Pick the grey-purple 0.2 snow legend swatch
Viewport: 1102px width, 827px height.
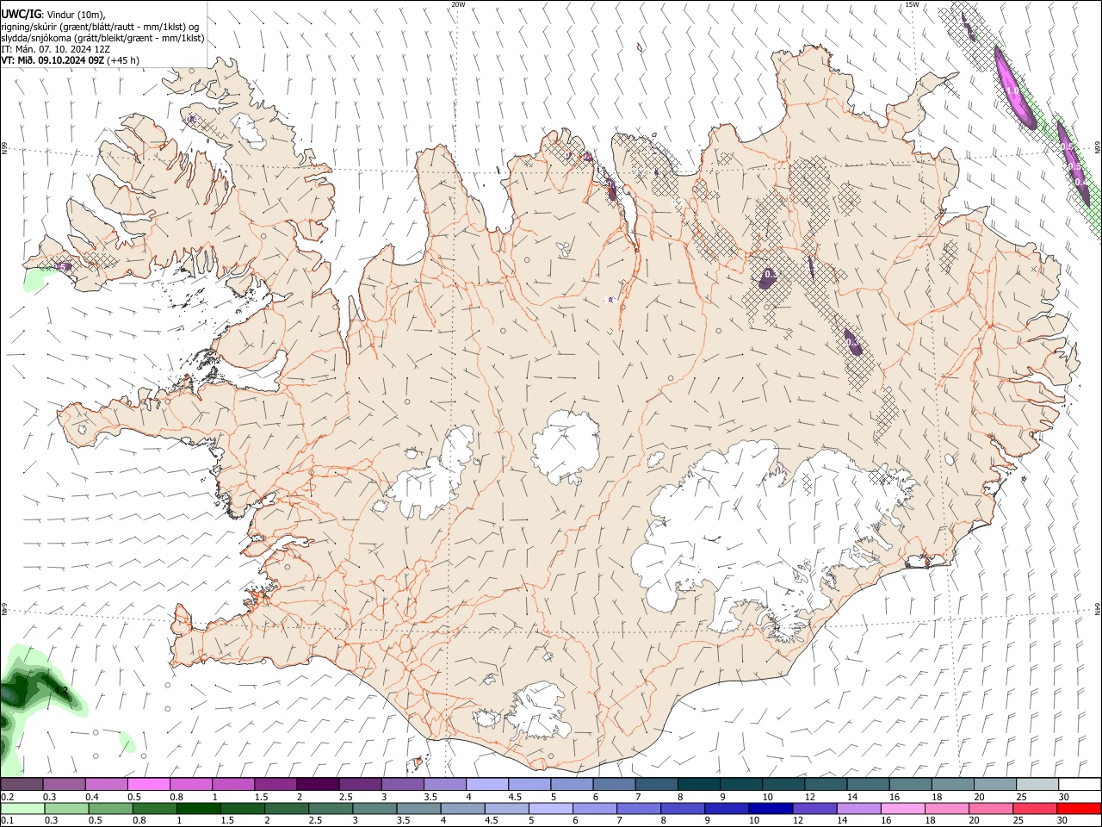pyautogui.click(x=22, y=784)
